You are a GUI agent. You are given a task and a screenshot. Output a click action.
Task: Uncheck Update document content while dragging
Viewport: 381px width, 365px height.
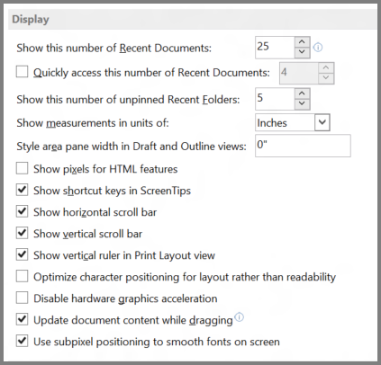click(x=22, y=319)
